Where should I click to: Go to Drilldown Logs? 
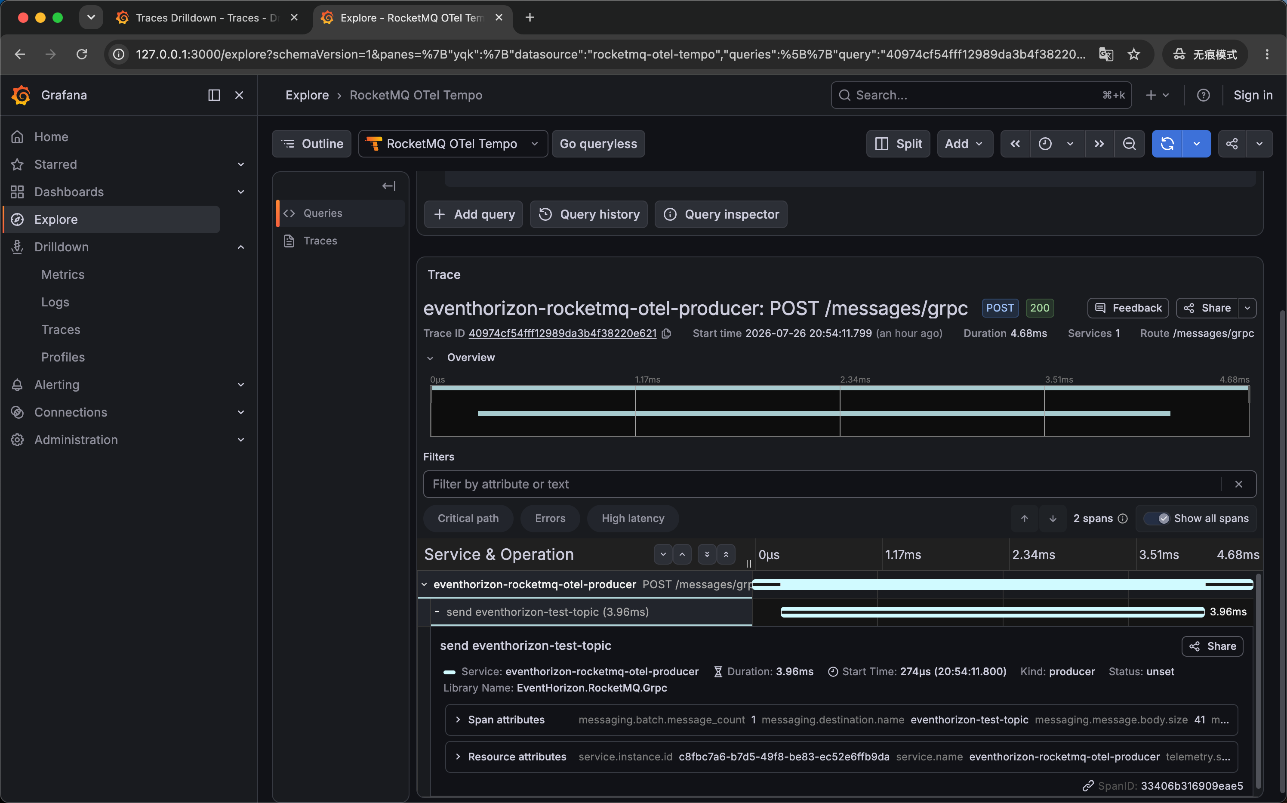55,302
